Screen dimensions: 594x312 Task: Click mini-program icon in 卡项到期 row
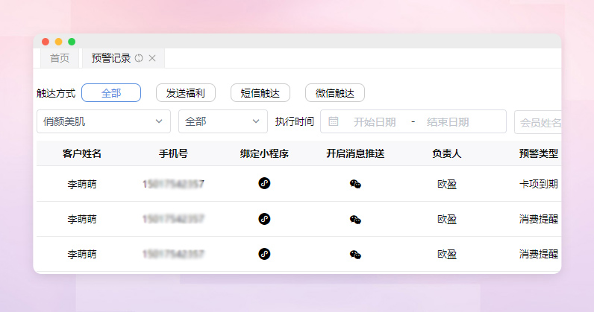pos(264,183)
